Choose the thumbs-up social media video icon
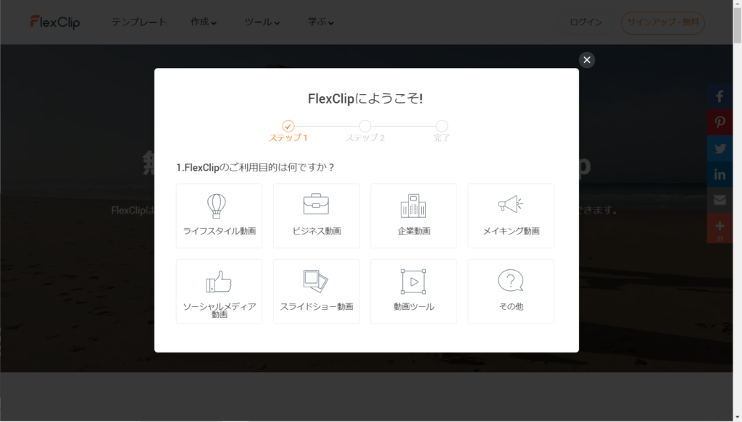This screenshot has height=422, width=742. tap(219, 282)
